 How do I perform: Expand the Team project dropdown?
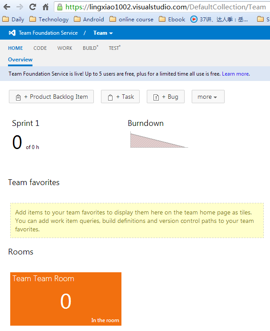(x=103, y=33)
